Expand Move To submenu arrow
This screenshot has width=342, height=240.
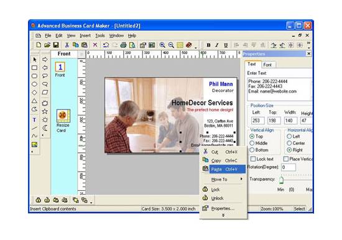(241, 179)
